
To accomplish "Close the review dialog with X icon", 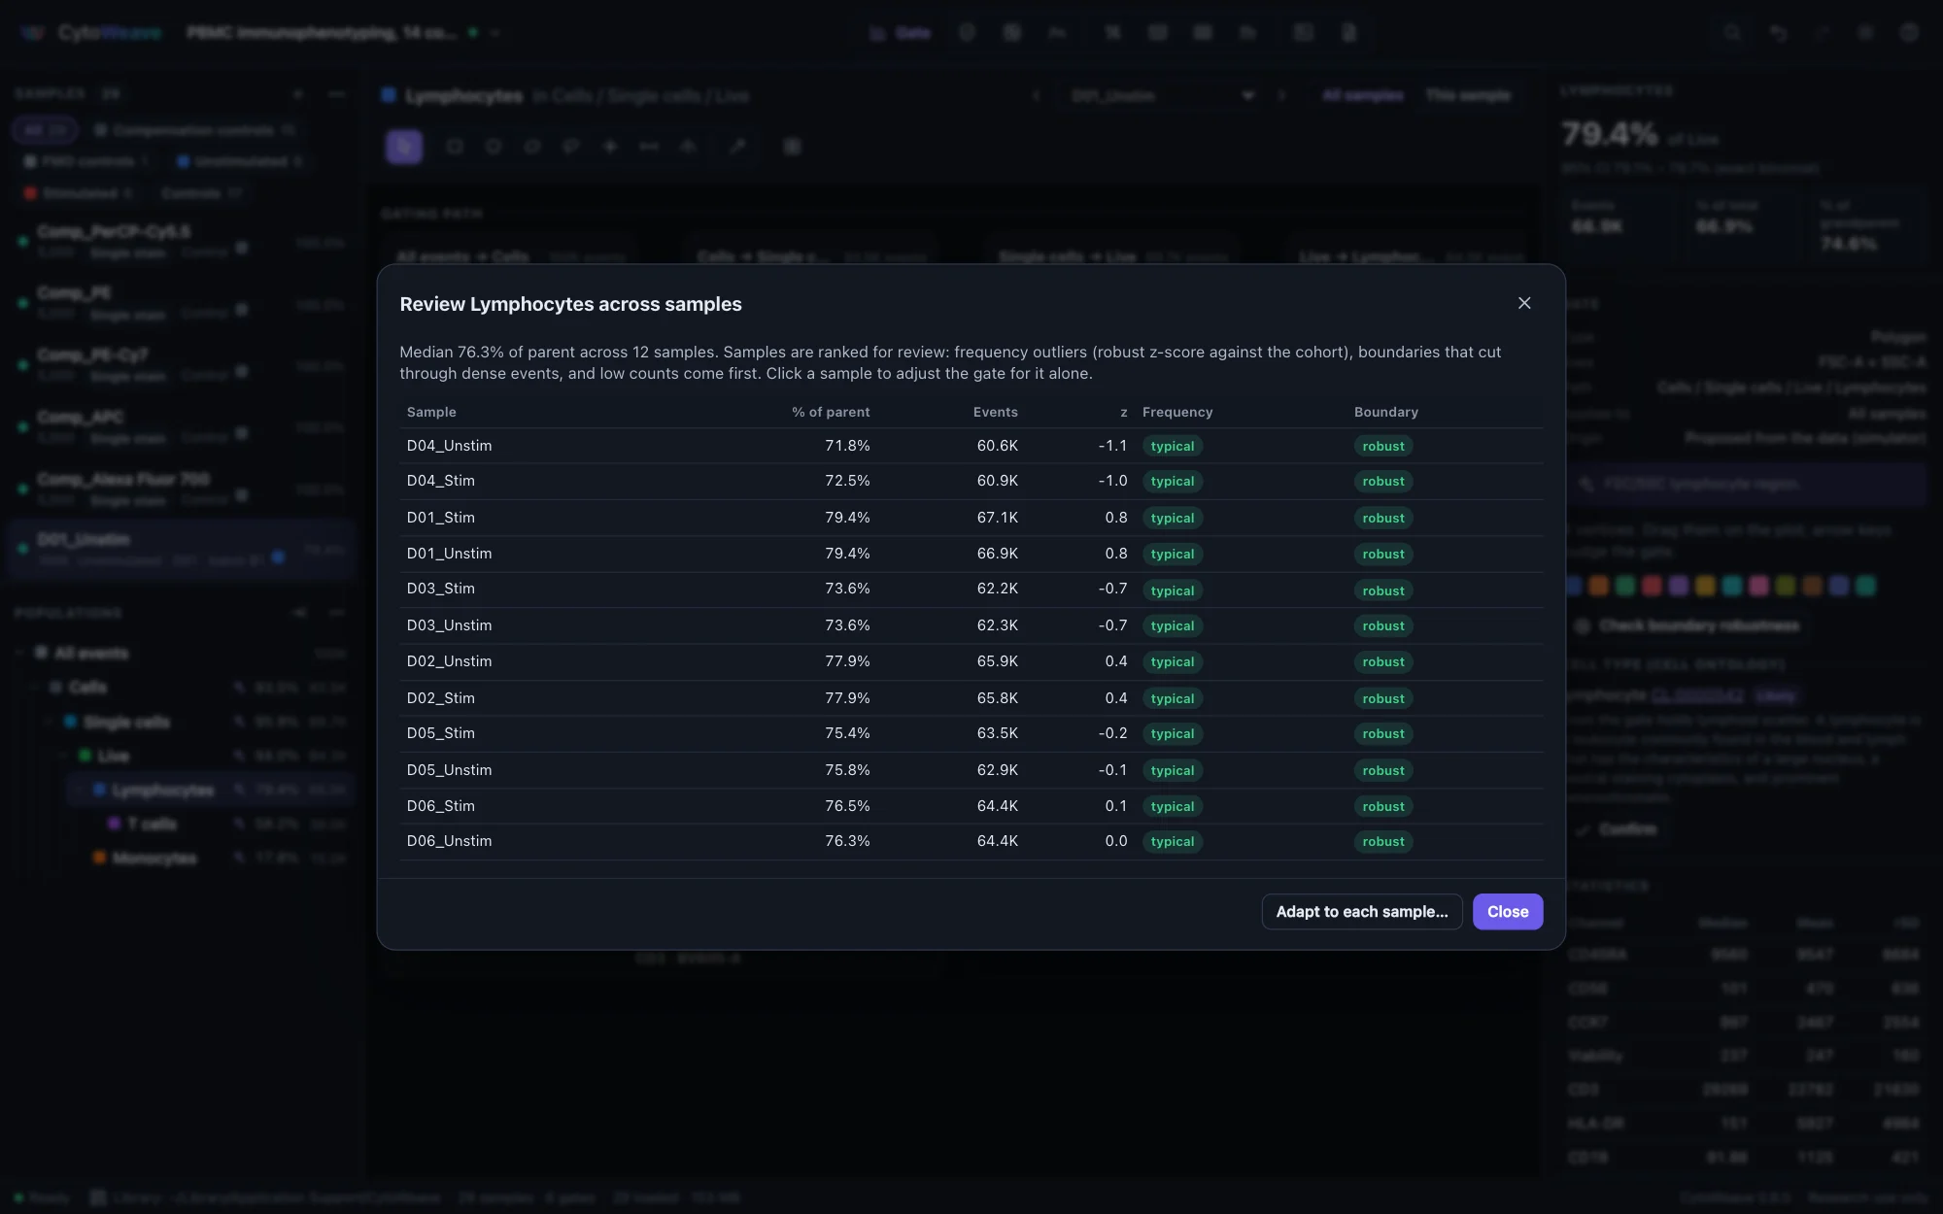I will (1524, 303).
